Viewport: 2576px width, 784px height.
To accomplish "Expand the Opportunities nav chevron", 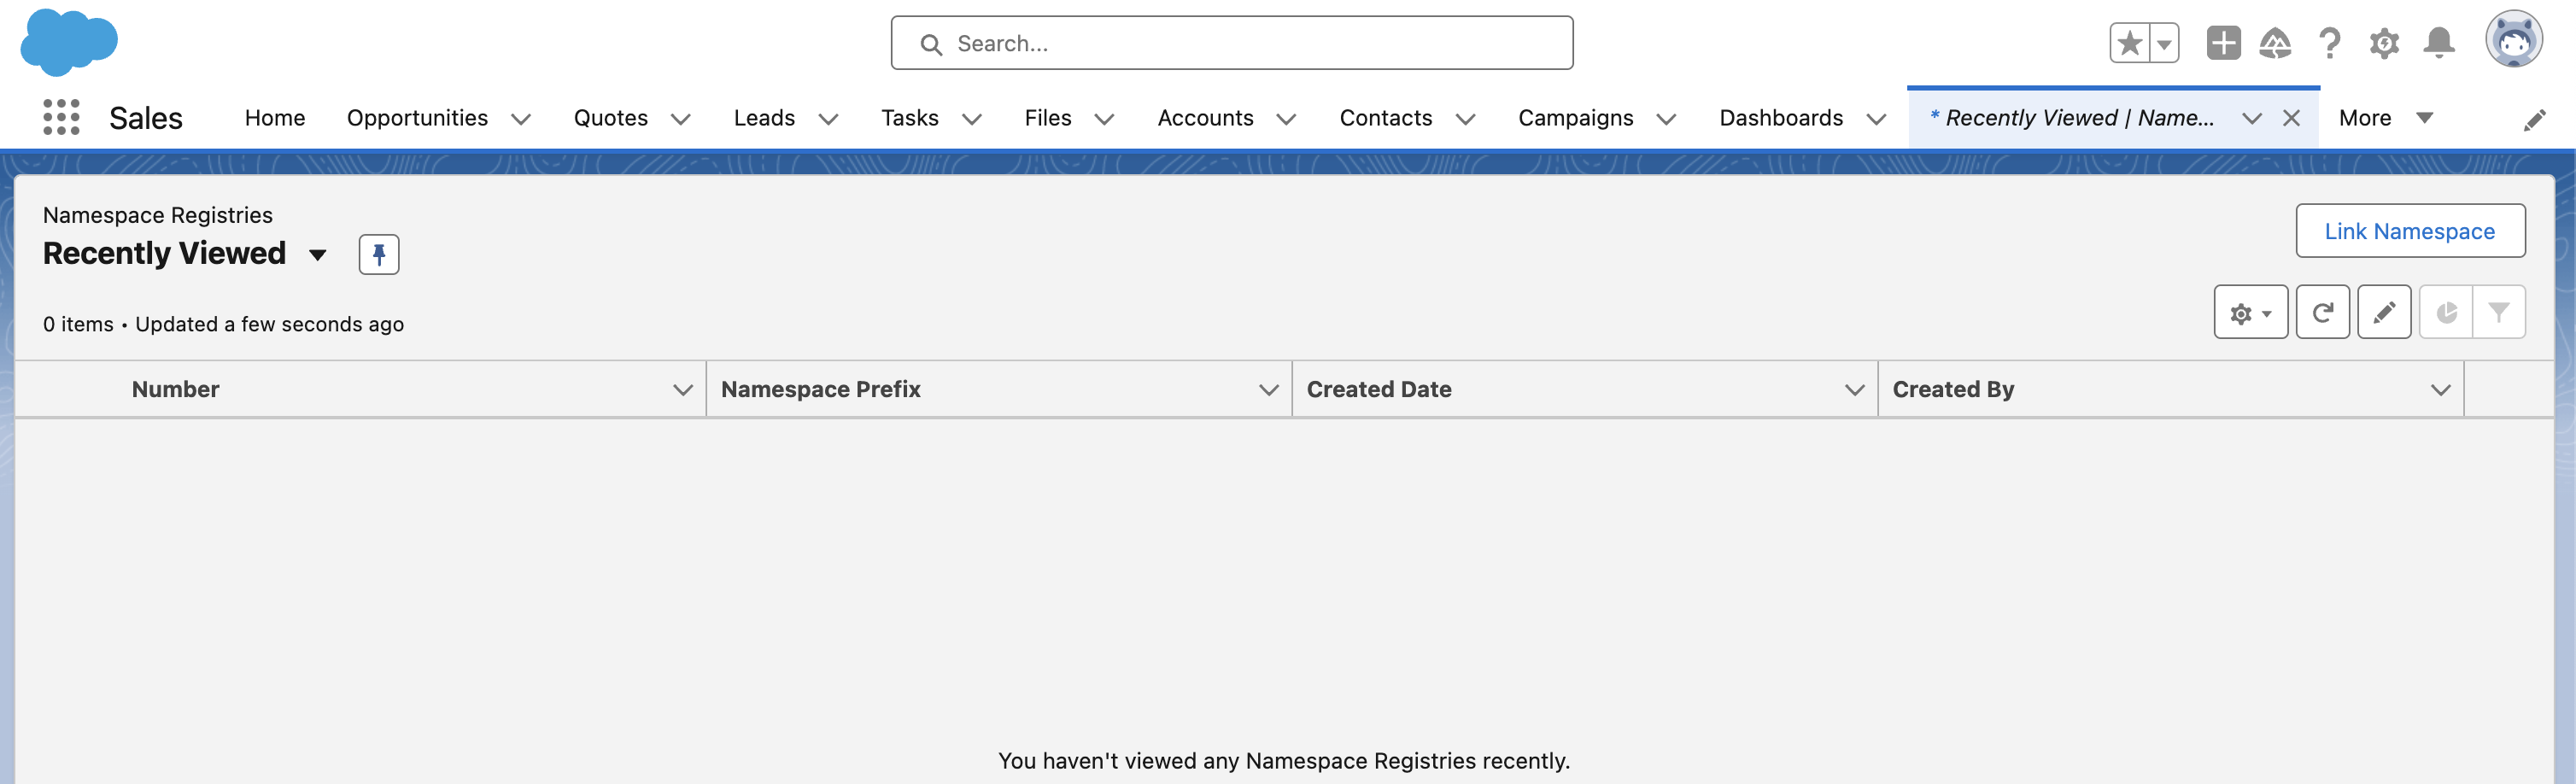I will tap(521, 119).
